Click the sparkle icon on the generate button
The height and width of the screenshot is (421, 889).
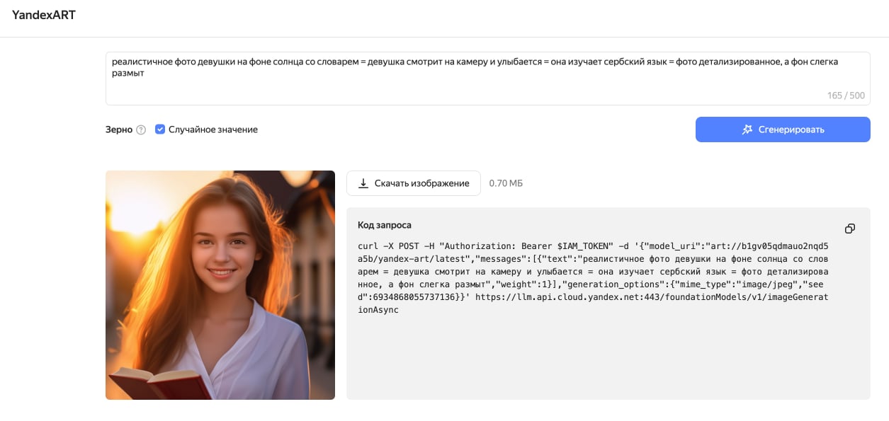(x=747, y=129)
